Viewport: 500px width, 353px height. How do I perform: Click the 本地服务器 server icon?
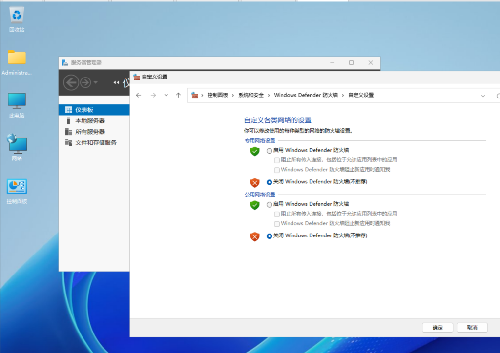[x=68, y=120]
